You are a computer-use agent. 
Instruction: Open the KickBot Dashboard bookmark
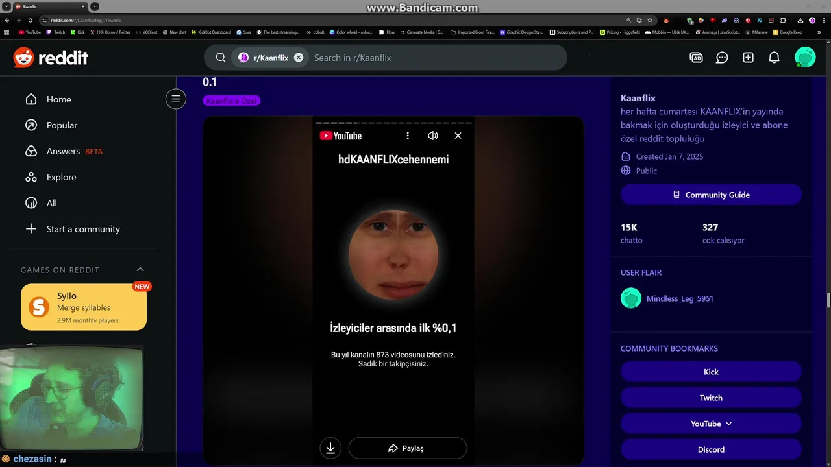[211, 32]
